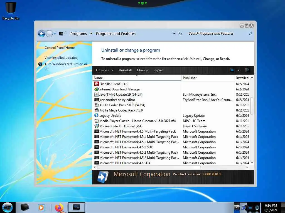Open the black box taskbar icon
This screenshot has width=285, height=213.
coord(24,207)
